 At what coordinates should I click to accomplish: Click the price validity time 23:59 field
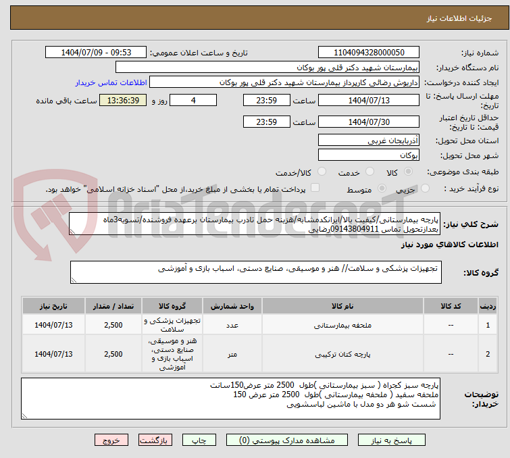(x=266, y=122)
